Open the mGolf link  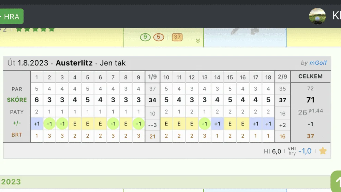point(318,63)
